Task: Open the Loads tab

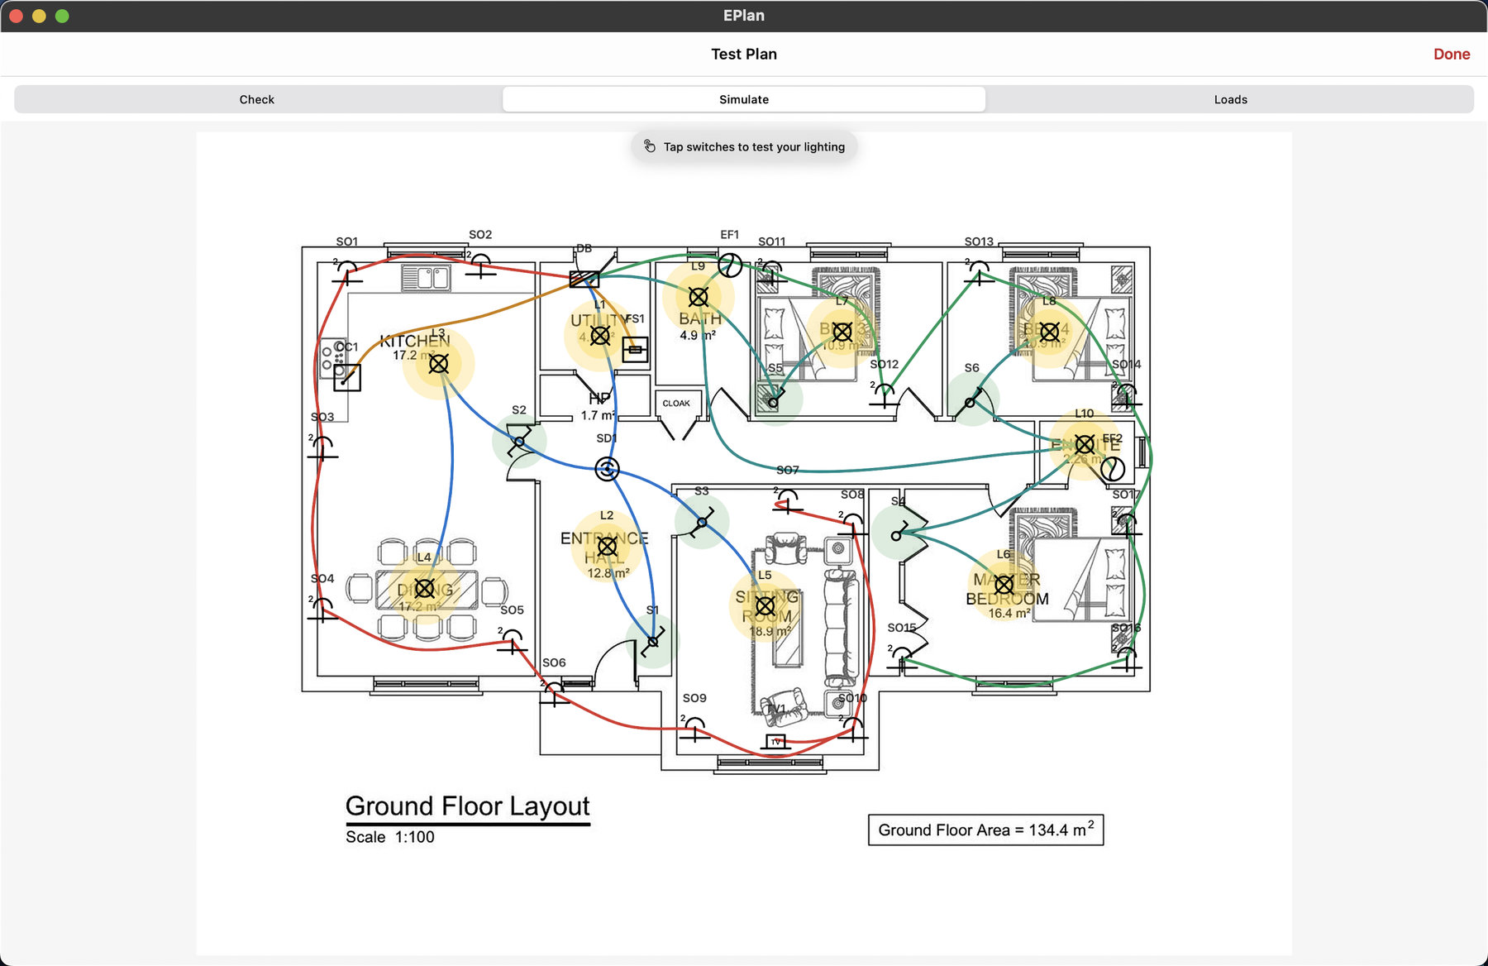Action: [x=1230, y=99]
